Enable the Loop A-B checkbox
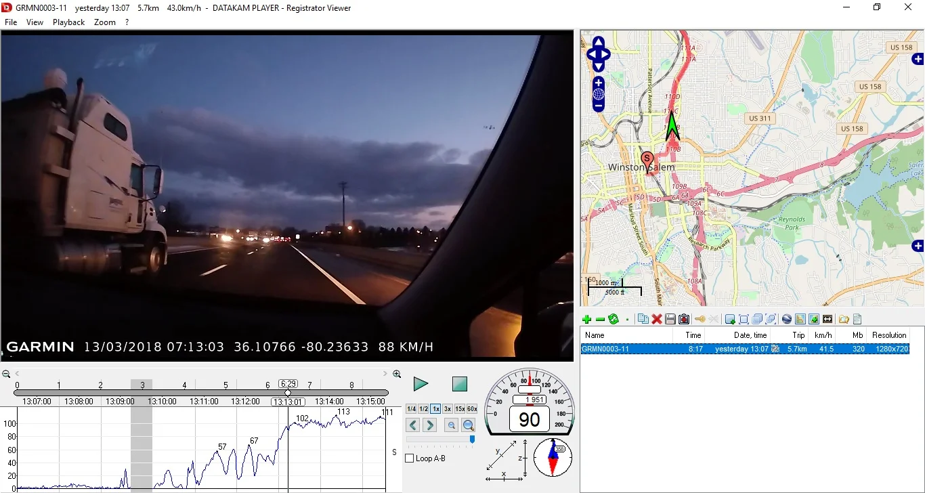 (410, 458)
